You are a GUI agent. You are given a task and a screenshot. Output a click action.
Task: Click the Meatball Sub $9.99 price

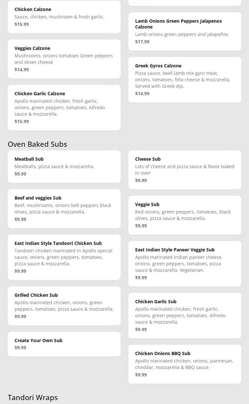coord(20,174)
